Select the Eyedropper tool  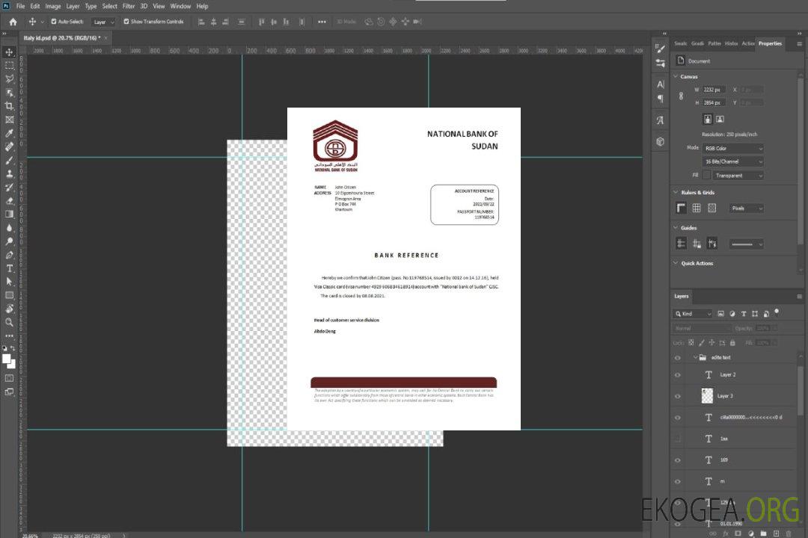[x=10, y=133]
